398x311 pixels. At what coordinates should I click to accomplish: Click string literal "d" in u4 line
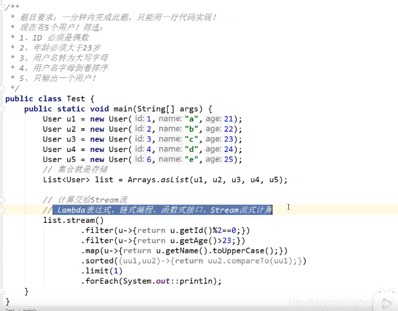point(192,149)
